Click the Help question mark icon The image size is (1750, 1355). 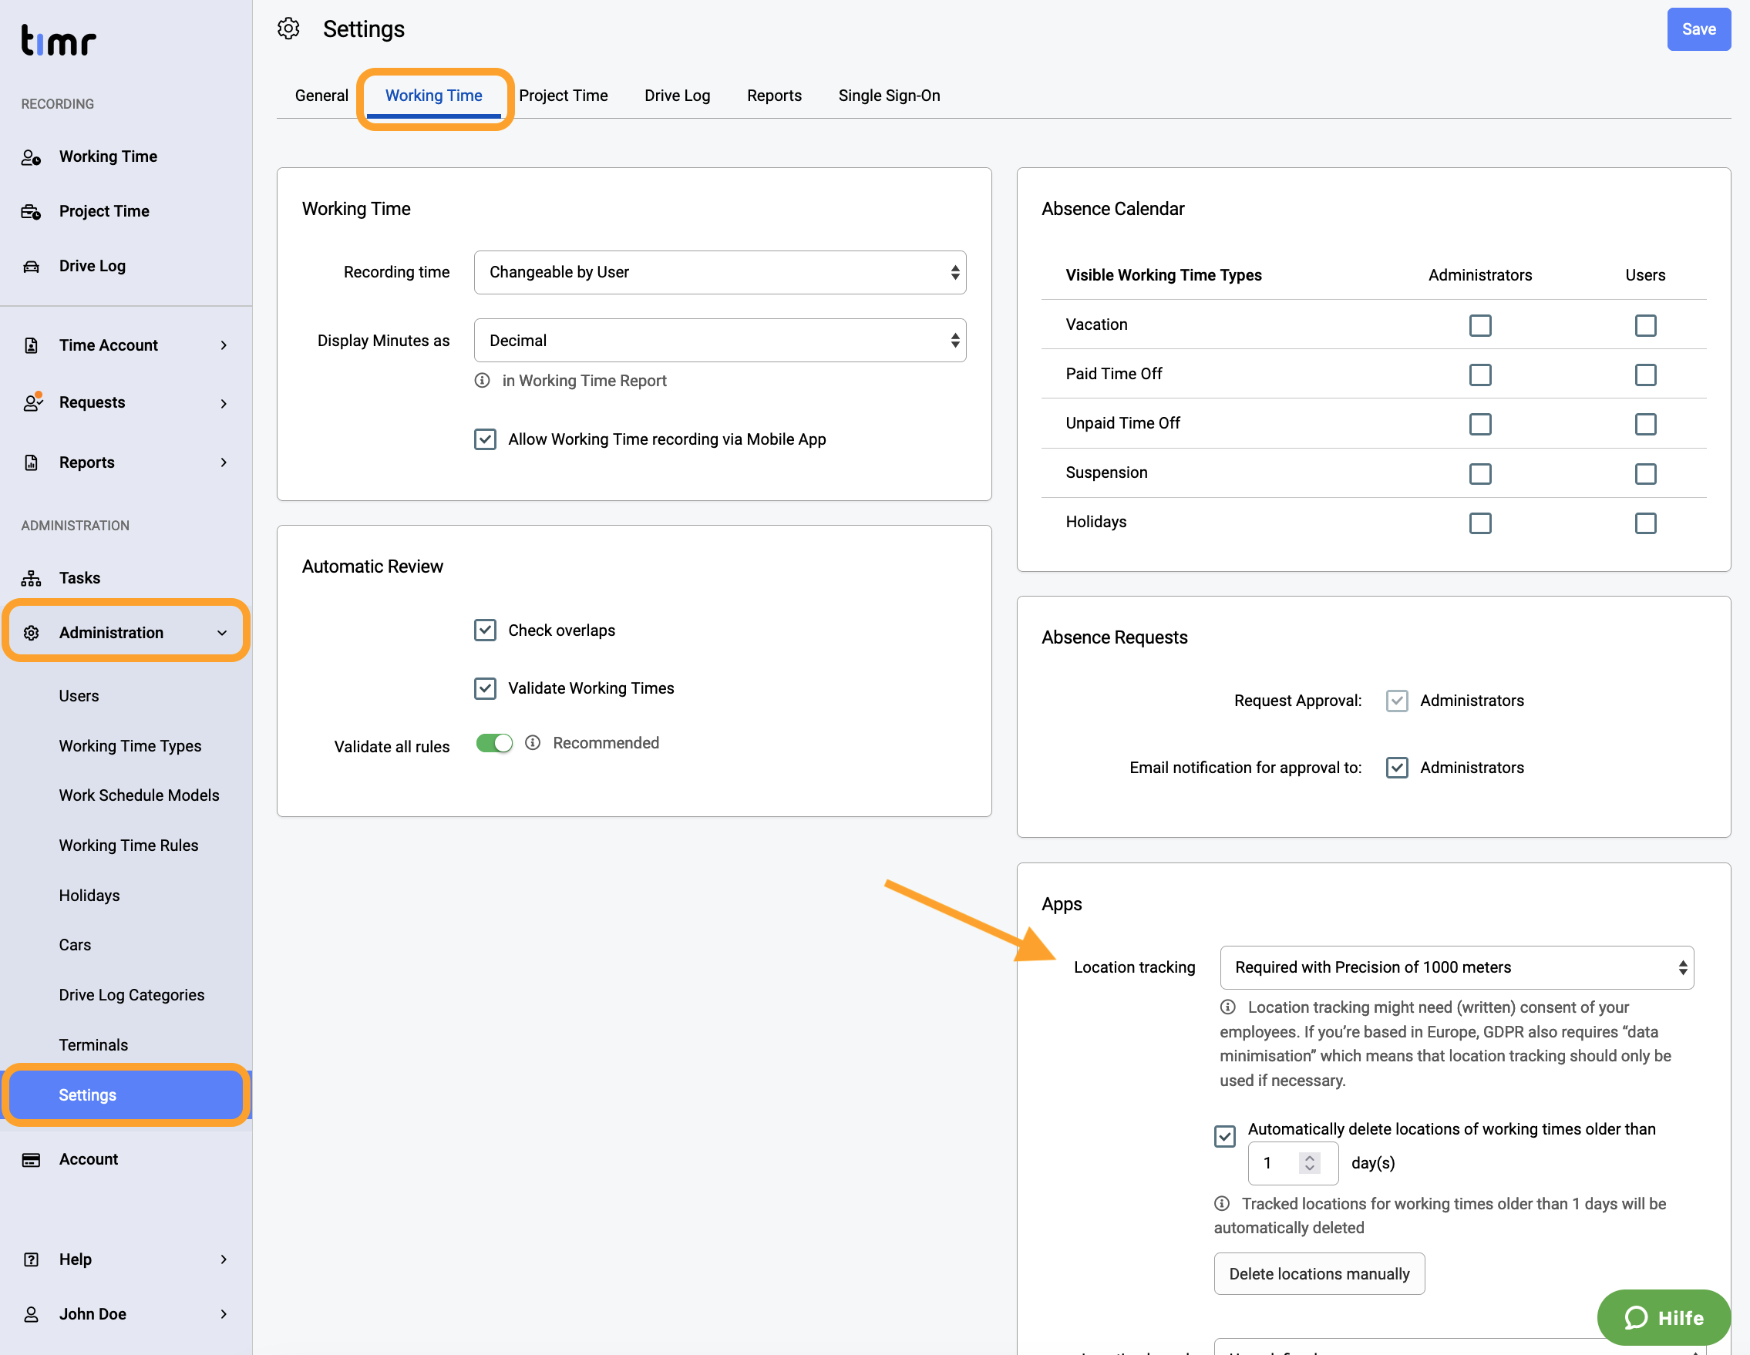tap(32, 1259)
